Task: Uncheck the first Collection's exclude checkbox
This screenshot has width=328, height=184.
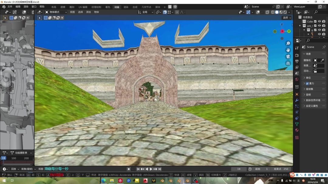Action: click(315, 21)
